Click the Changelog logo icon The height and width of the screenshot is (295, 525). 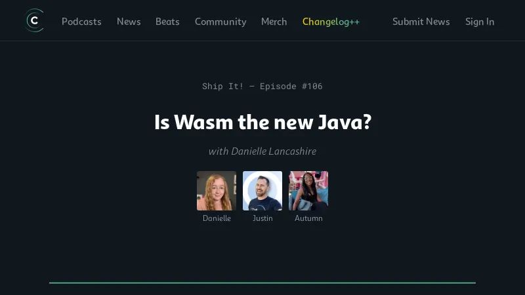point(34,21)
